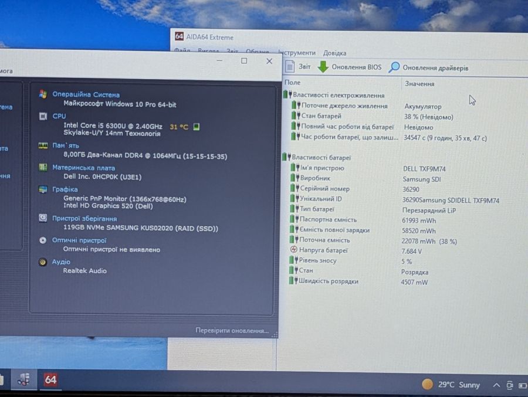The width and height of the screenshot is (528, 397).
Task: Show hidden tray icons with the chevron
Action: (x=496, y=385)
